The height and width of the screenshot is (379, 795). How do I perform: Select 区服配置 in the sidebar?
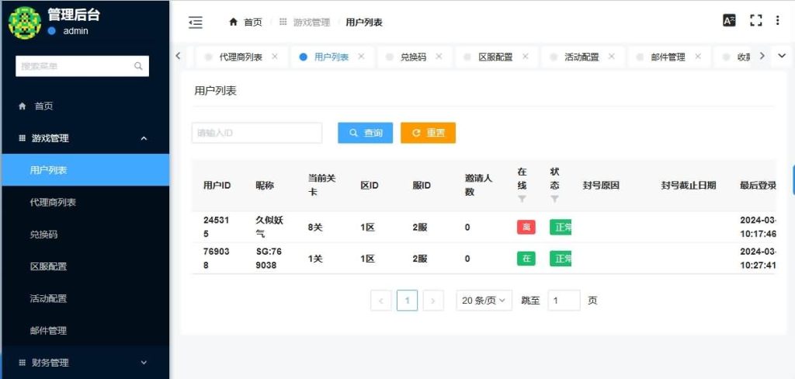[x=85, y=266]
